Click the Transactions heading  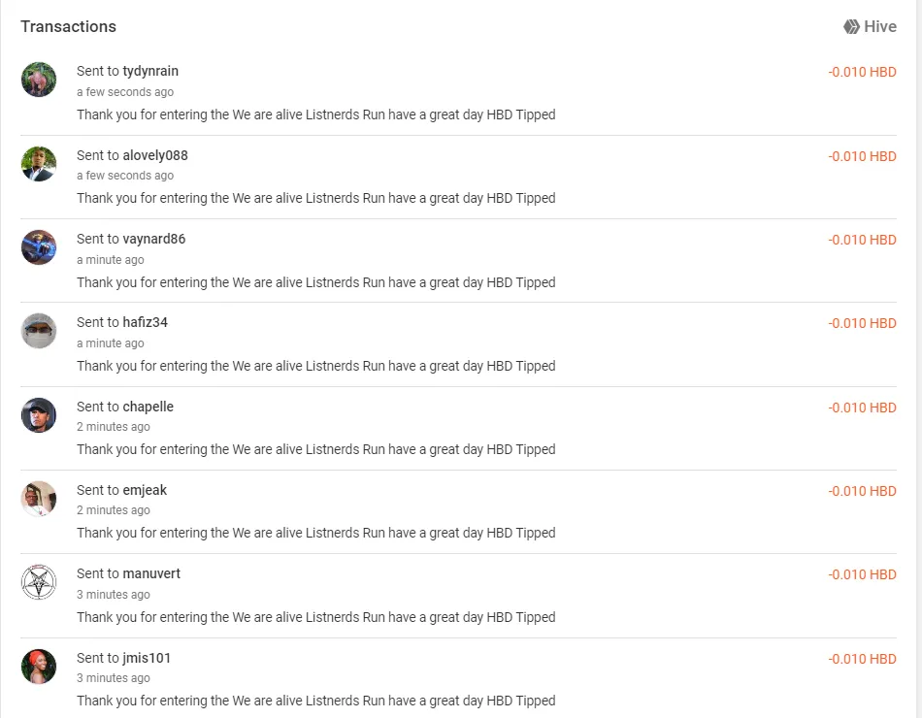68,27
